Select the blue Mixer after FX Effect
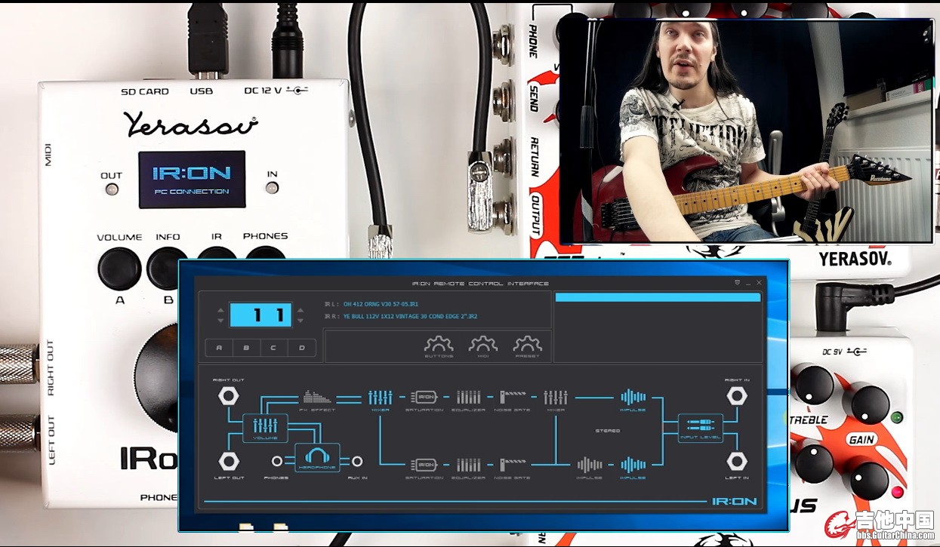Screen dimensions: 940x547 tap(381, 397)
